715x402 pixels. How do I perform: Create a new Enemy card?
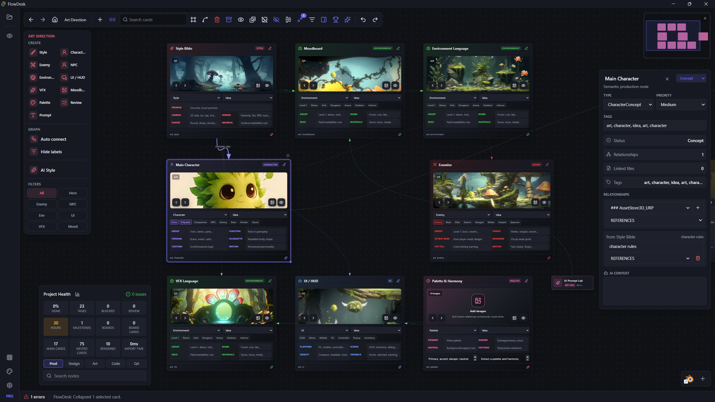coord(41,65)
